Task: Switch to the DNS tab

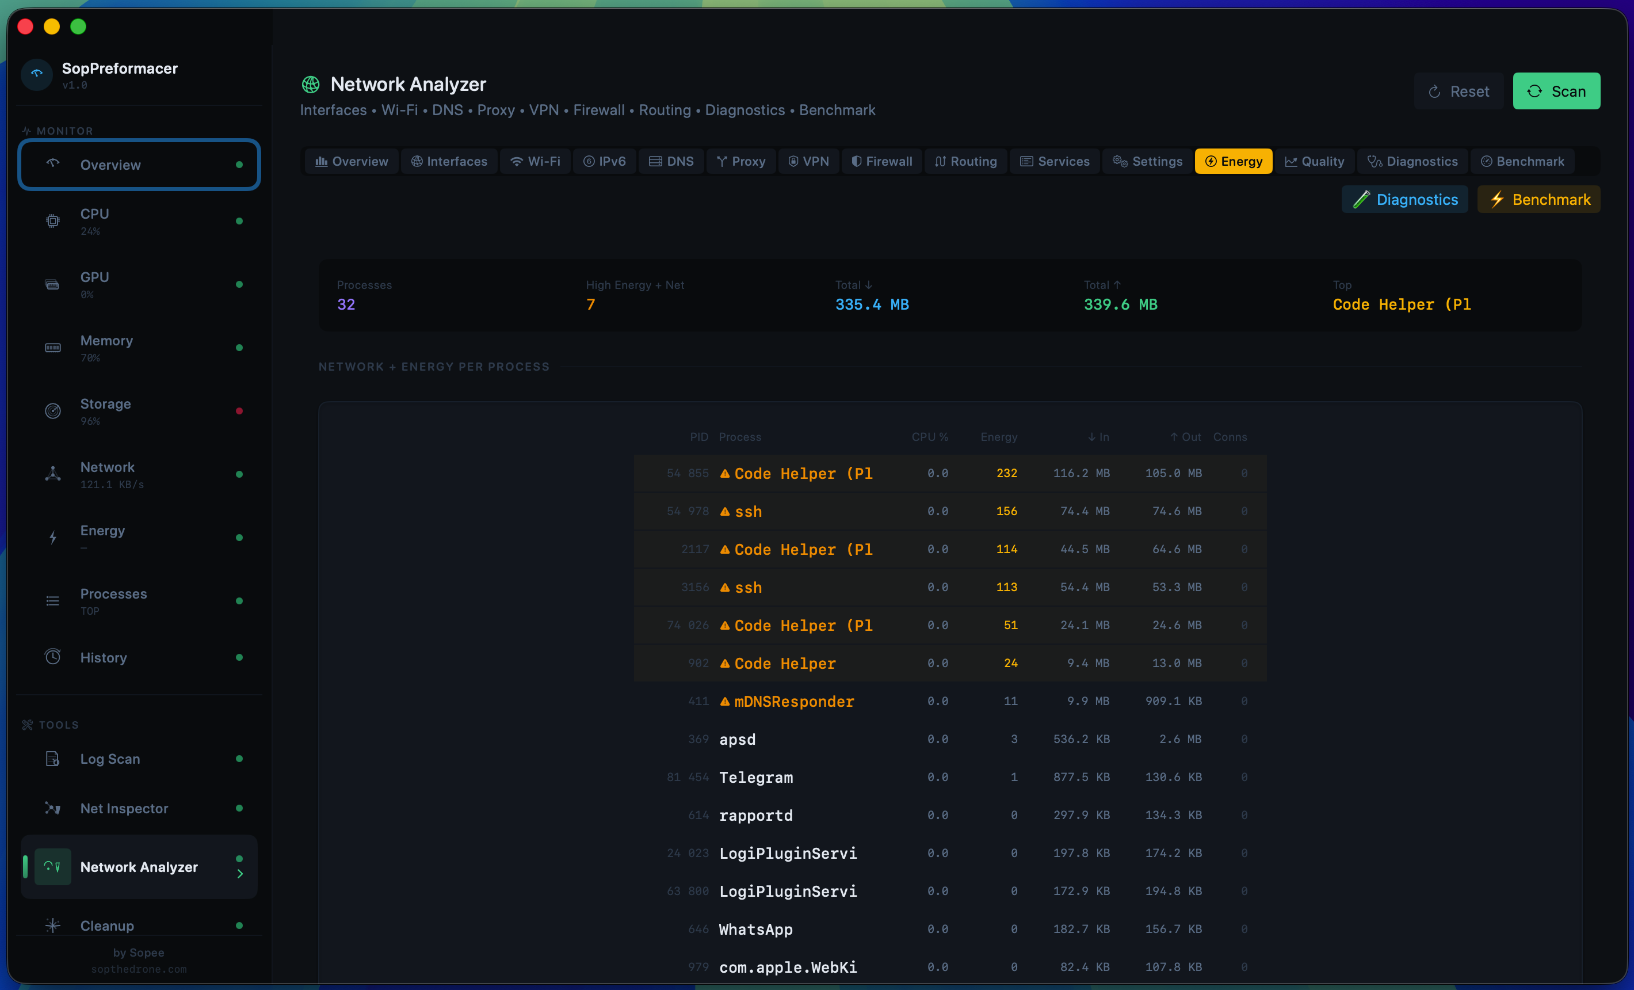Action: 671,161
